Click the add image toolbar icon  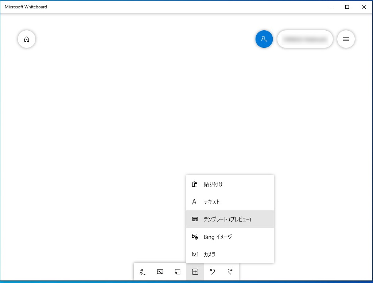click(160, 272)
